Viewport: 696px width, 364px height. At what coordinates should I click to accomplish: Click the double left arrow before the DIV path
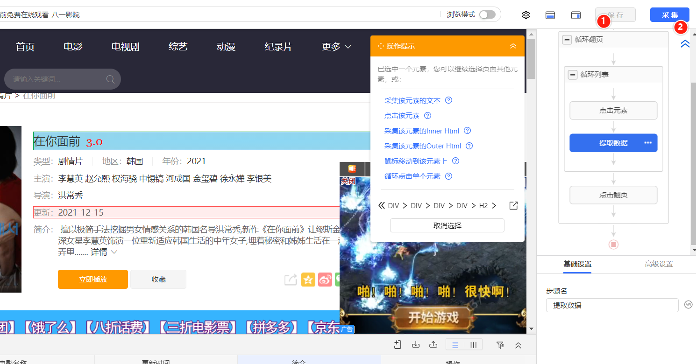tap(382, 206)
